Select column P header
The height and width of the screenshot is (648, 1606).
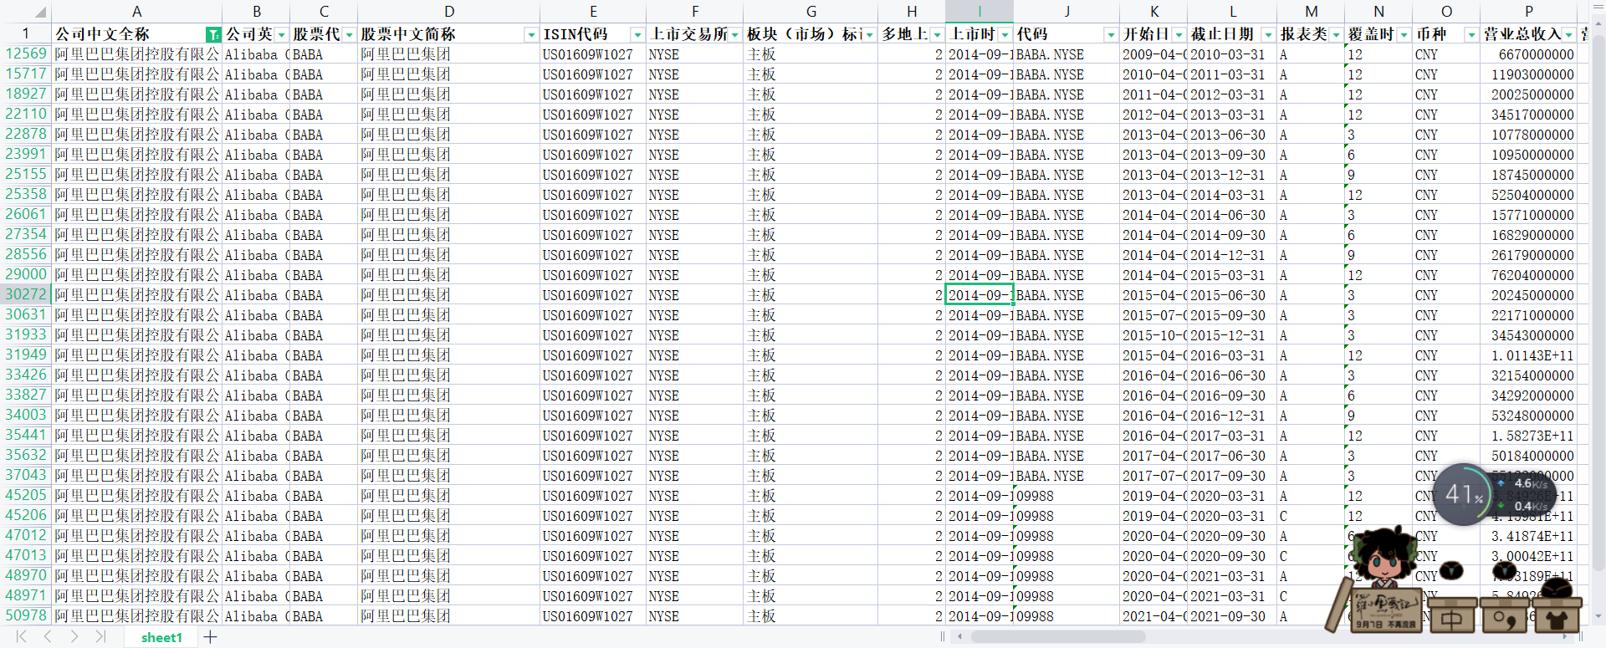click(1529, 12)
